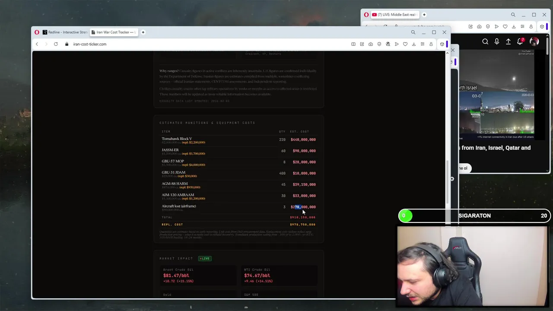Open a new tab in the YouTube window
Screen dimensions: 553x311
coord(424,15)
